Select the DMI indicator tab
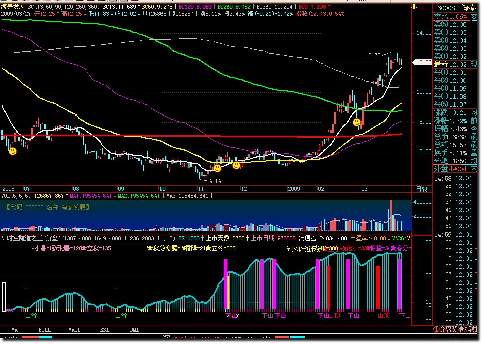 (x=134, y=330)
